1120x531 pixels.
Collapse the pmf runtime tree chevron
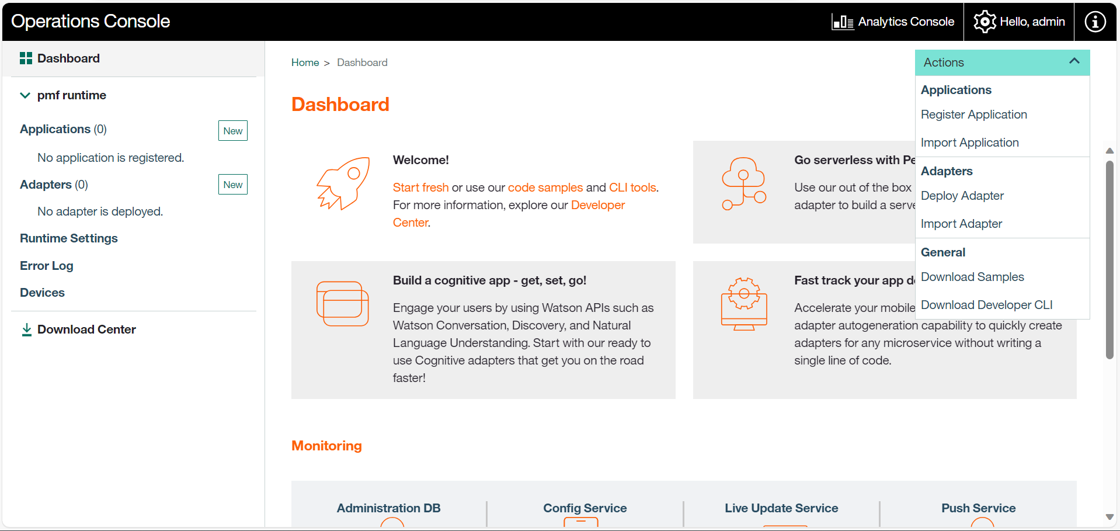point(25,95)
